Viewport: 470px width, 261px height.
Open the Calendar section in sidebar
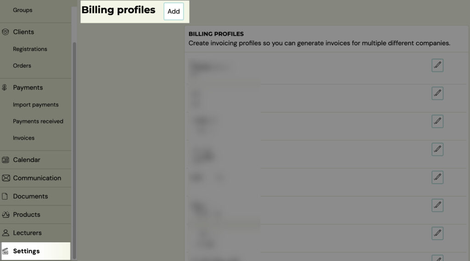click(36, 160)
